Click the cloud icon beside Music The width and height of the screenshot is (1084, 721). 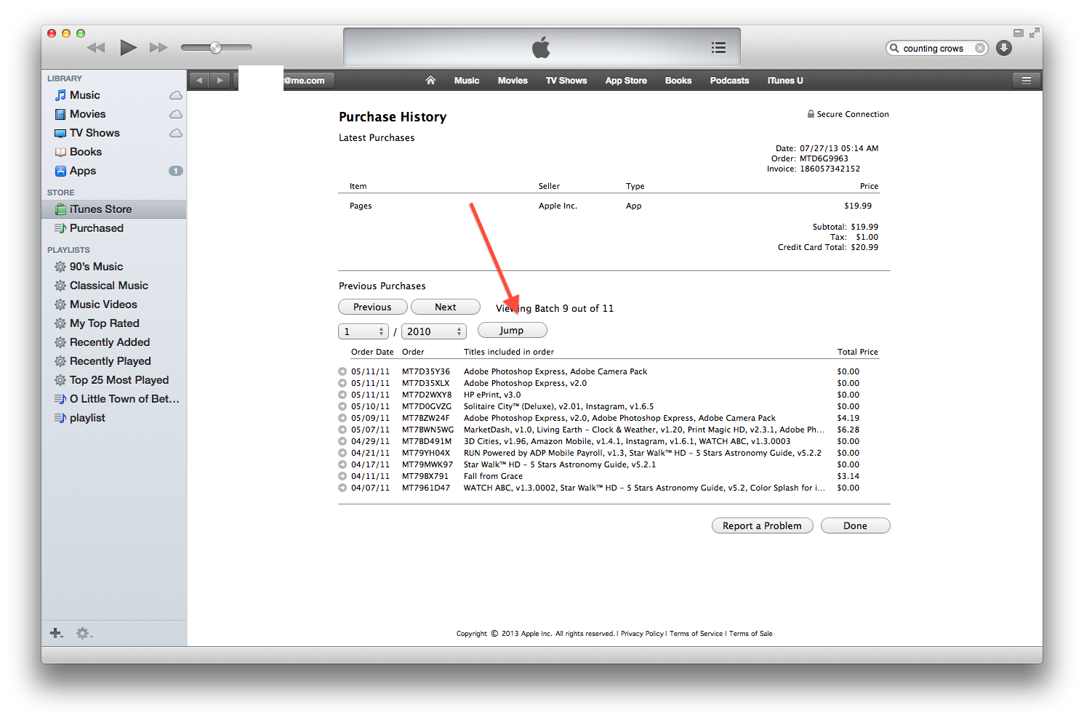[x=176, y=95]
